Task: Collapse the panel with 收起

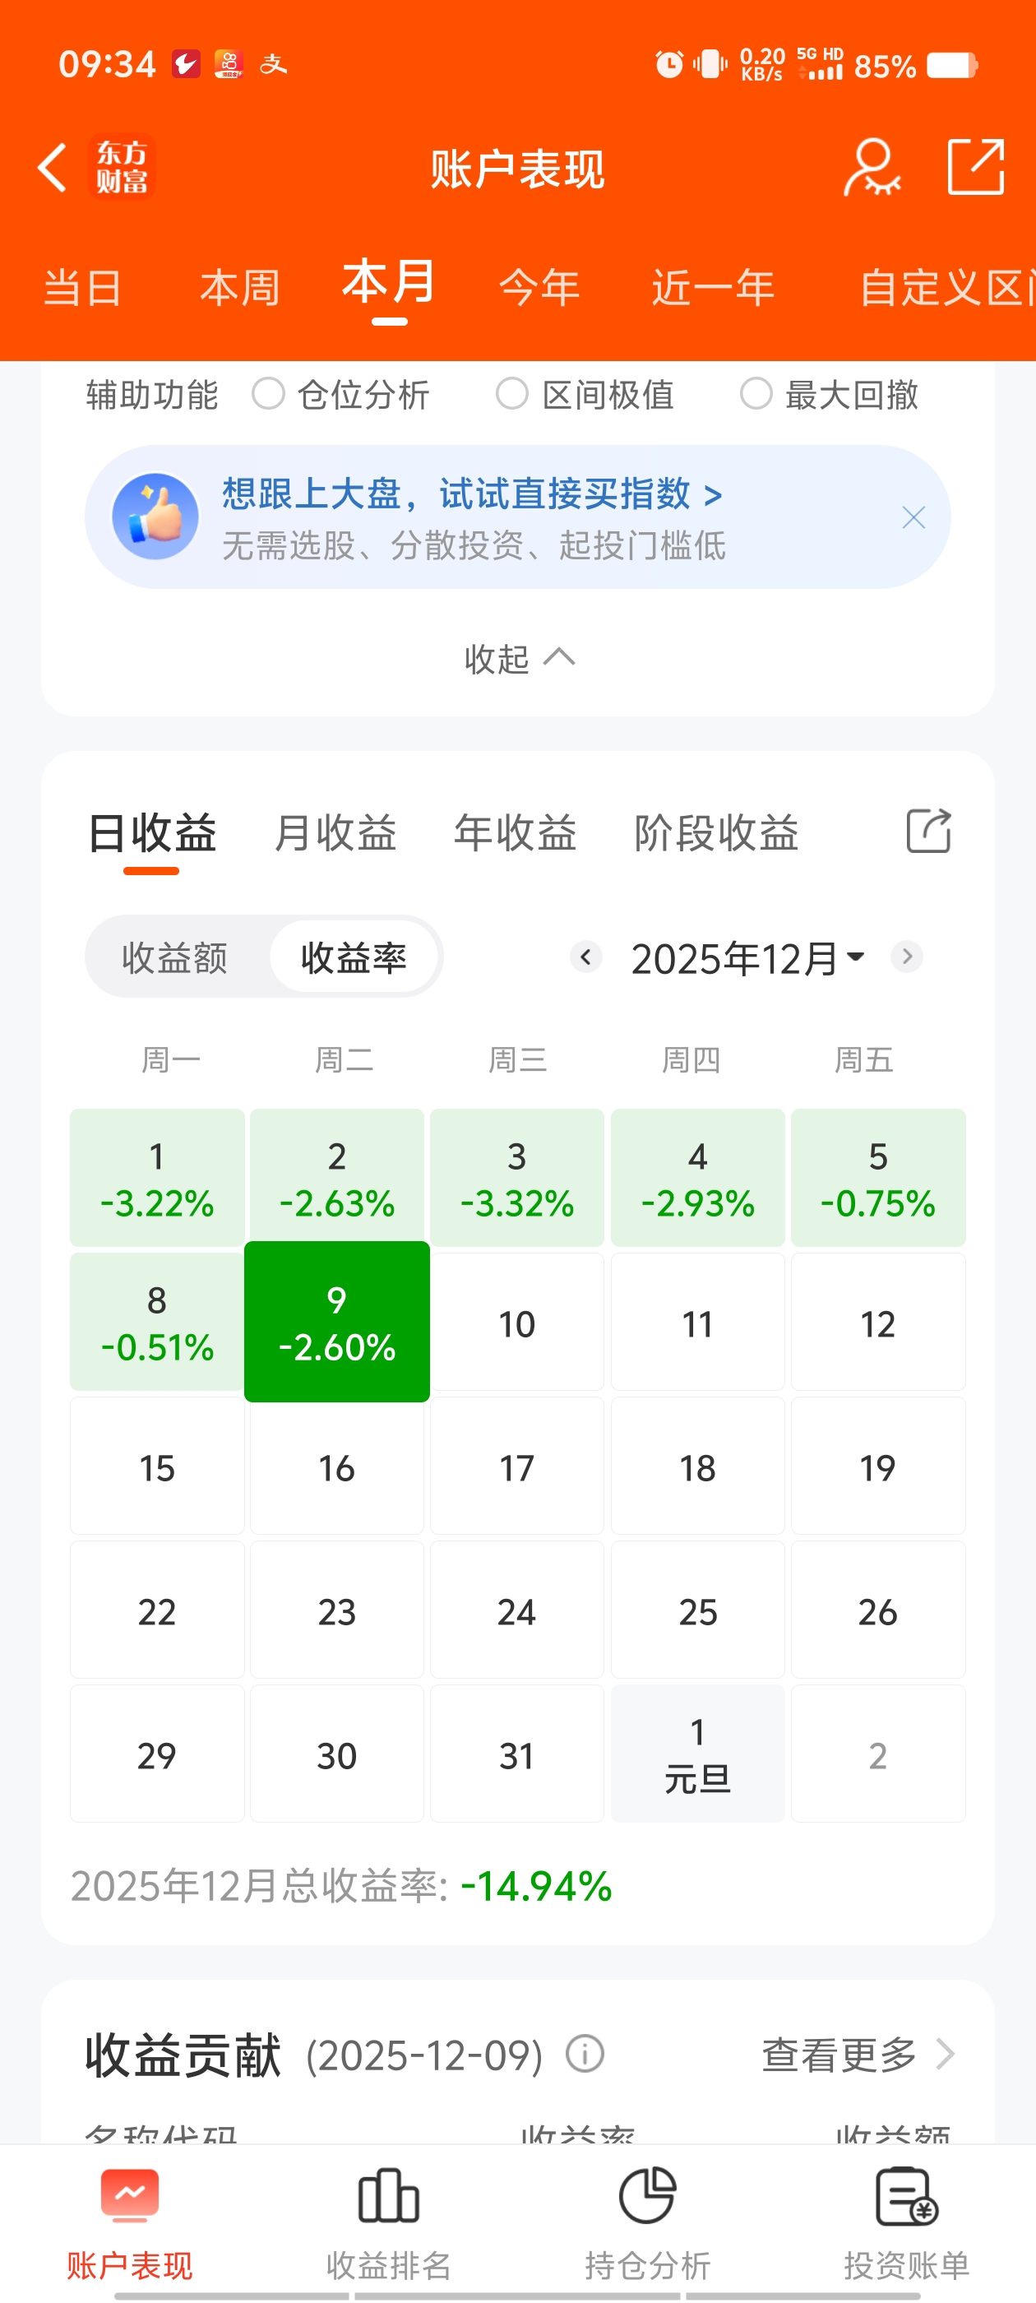Action: (519, 659)
